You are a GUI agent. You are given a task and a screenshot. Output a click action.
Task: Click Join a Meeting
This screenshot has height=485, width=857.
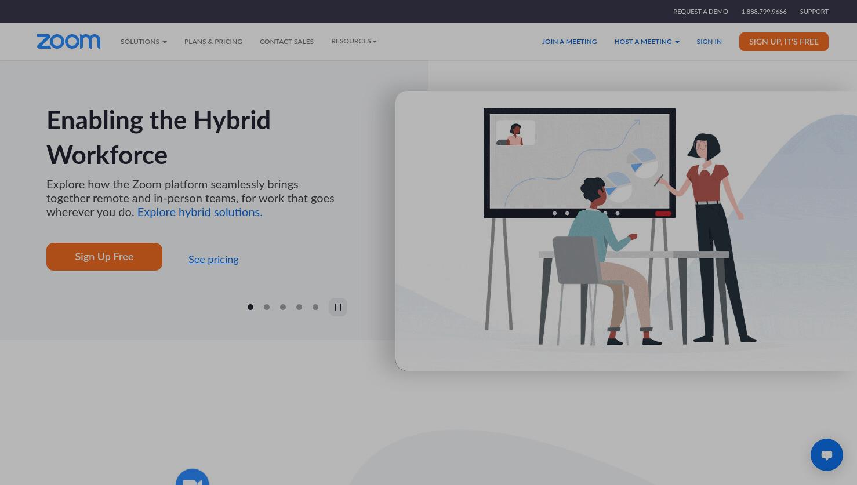pos(569,42)
